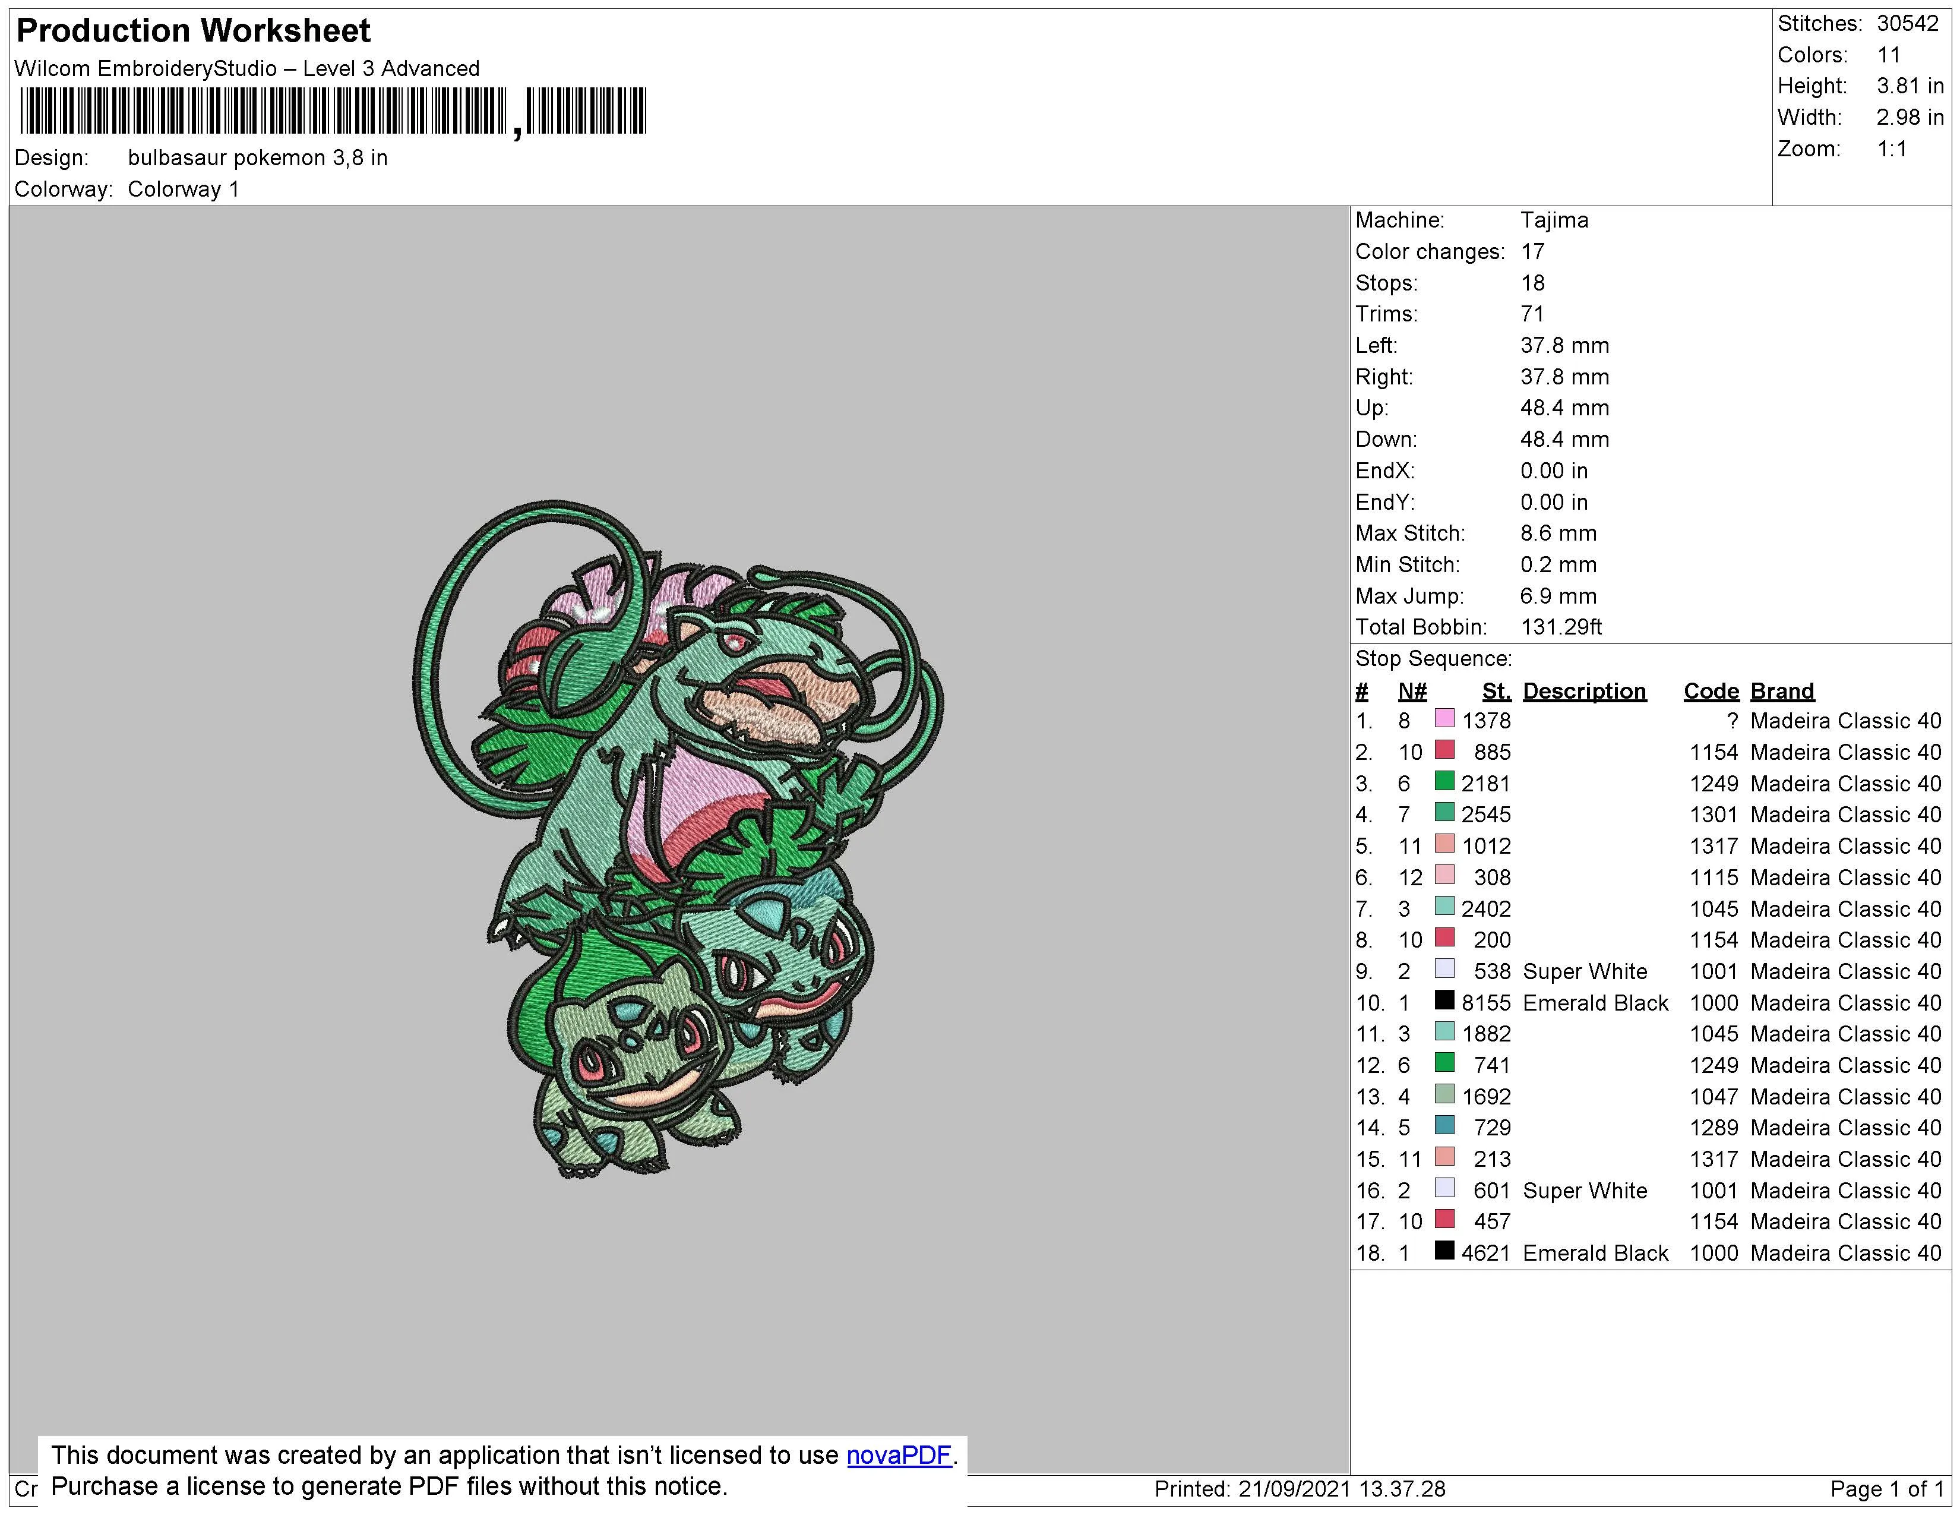Click the blue-teal swatch in stop row 14

click(x=1444, y=1125)
